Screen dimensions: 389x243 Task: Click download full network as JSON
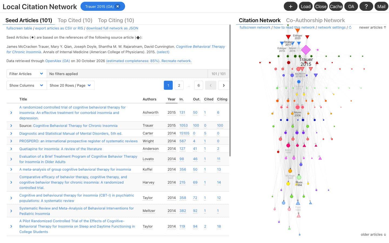coord(112,28)
